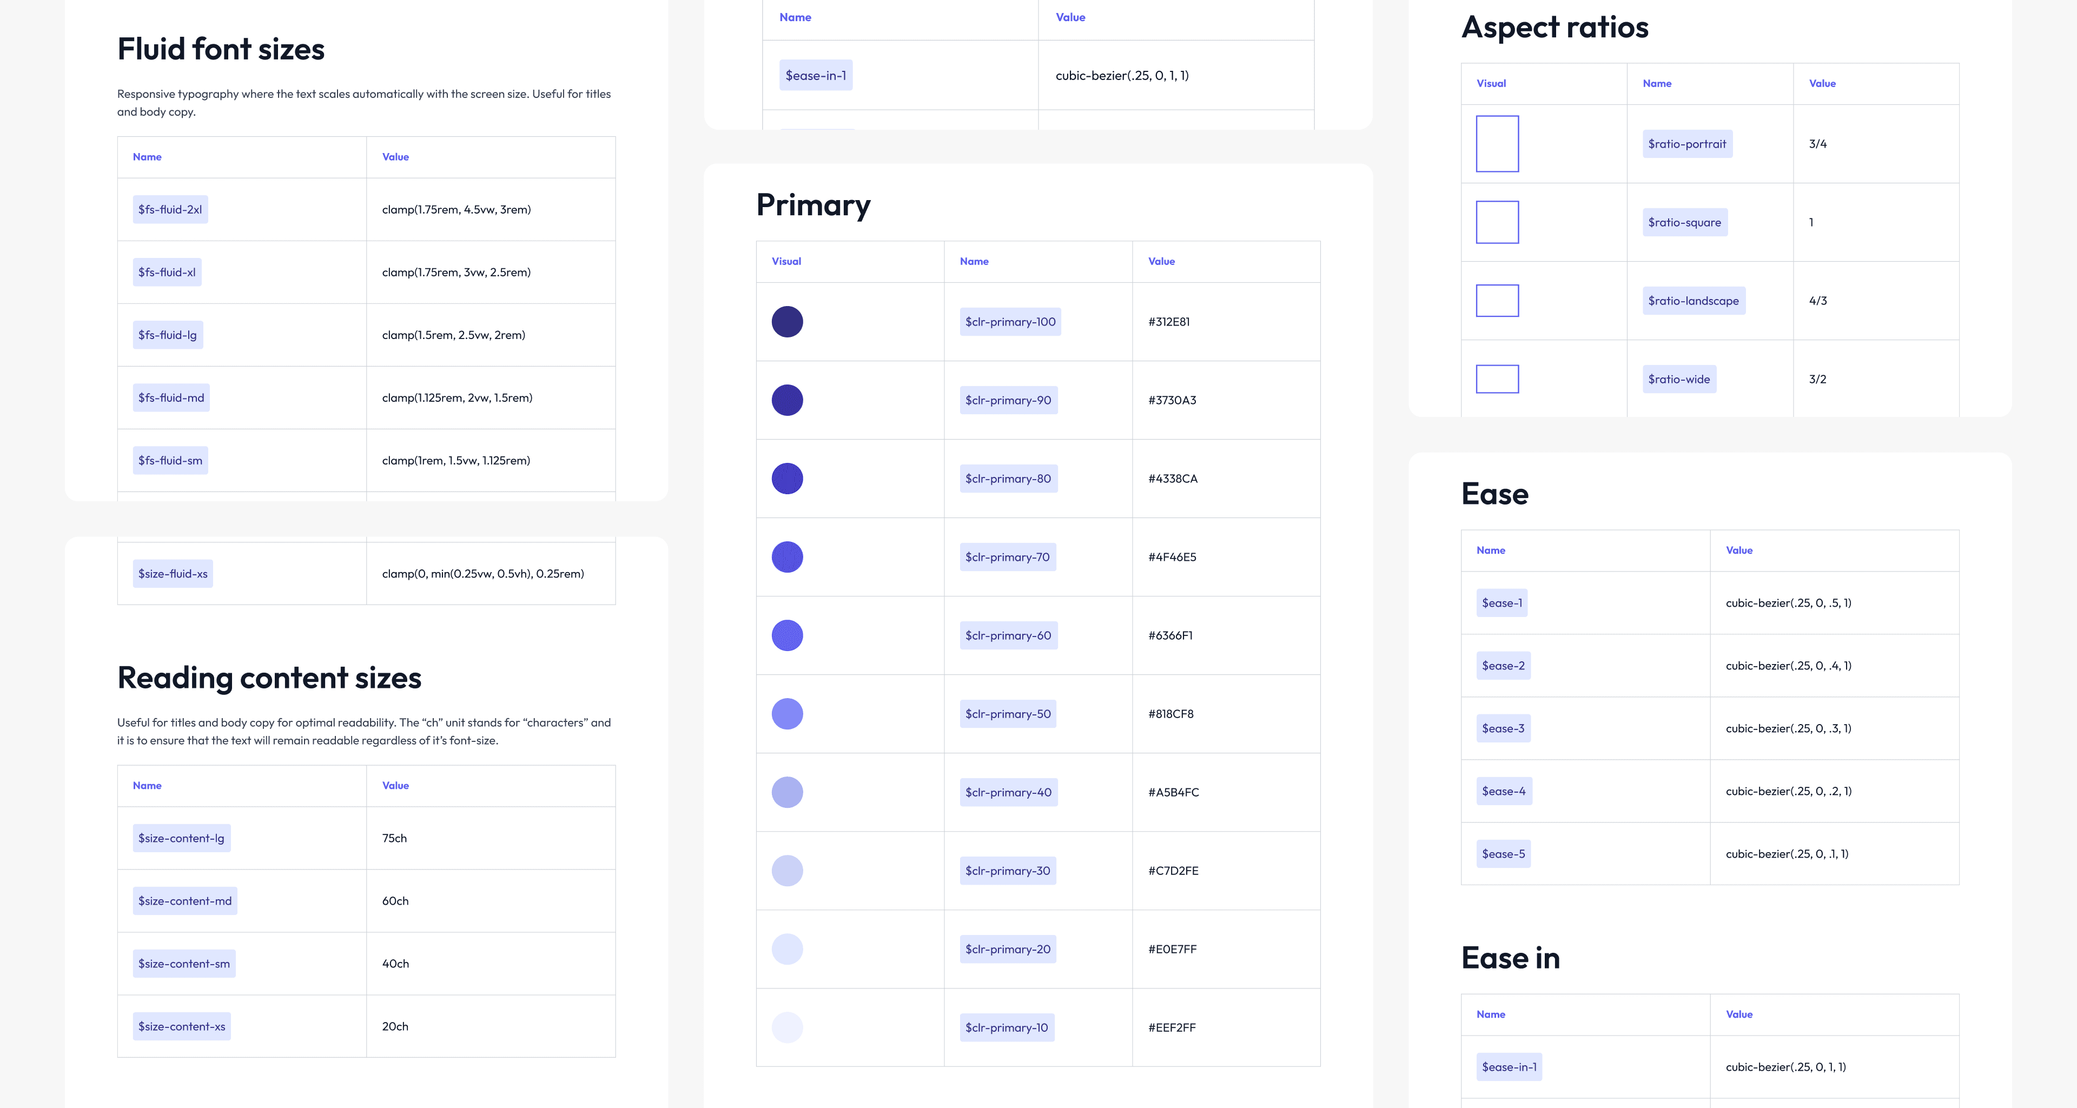2077x1108 pixels.
Task: Click the $ratio-landscape name tag
Action: (1693, 301)
